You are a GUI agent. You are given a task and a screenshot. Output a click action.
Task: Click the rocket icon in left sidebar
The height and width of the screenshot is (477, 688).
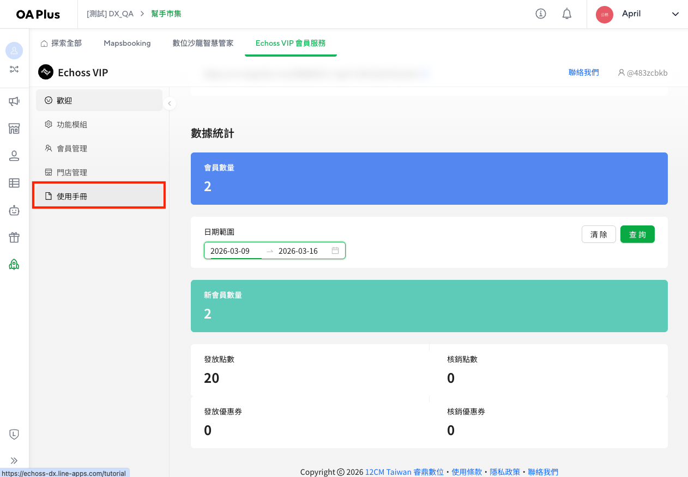pyautogui.click(x=14, y=265)
